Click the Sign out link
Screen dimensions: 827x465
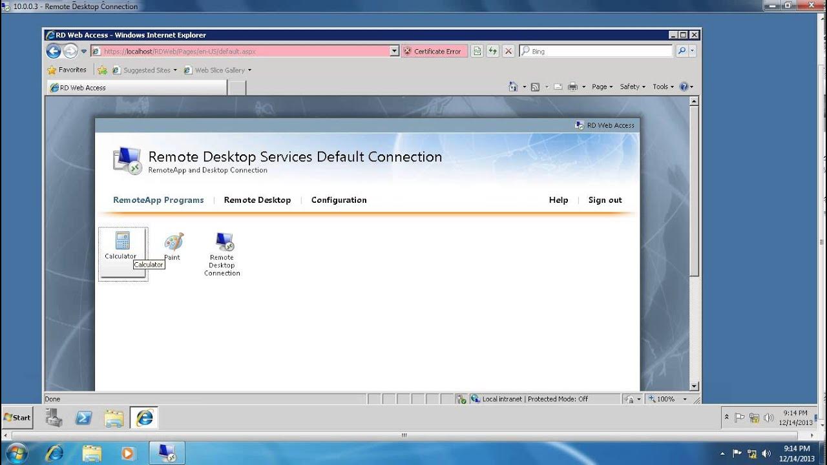pyautogui.click(x=605, y=200)
